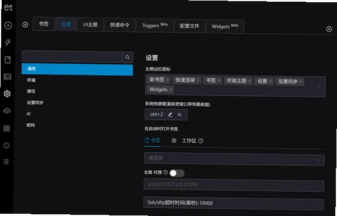Click the search magnifier button

[128, 58]
